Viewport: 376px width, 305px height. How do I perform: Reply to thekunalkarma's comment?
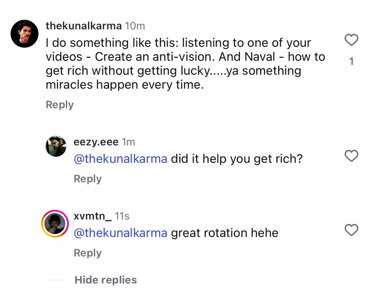tap(60, 105)
